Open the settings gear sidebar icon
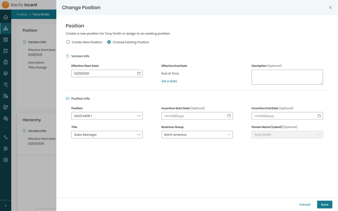Viewport: 338px width, 211px height. (6, 160)
